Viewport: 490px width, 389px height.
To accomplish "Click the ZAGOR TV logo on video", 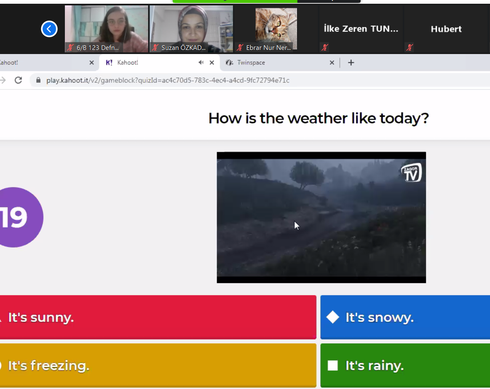I will (411, 172).
